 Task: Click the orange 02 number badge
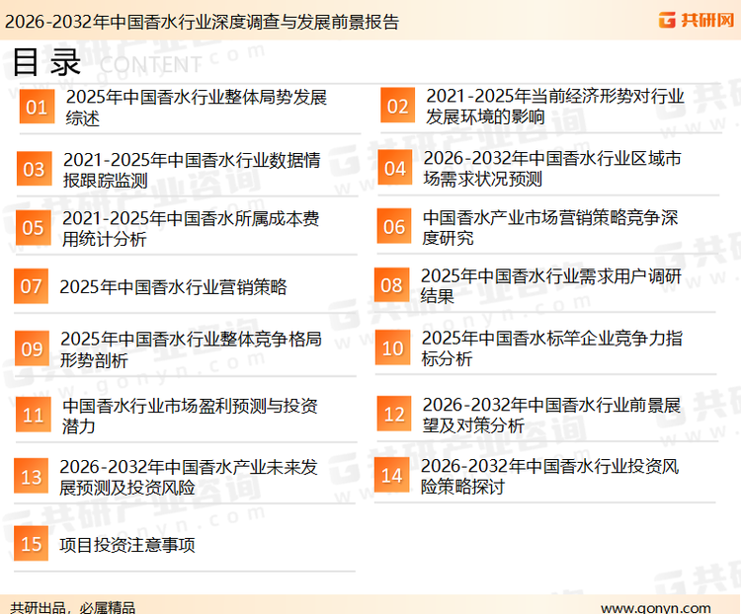[x=398, y=106]
